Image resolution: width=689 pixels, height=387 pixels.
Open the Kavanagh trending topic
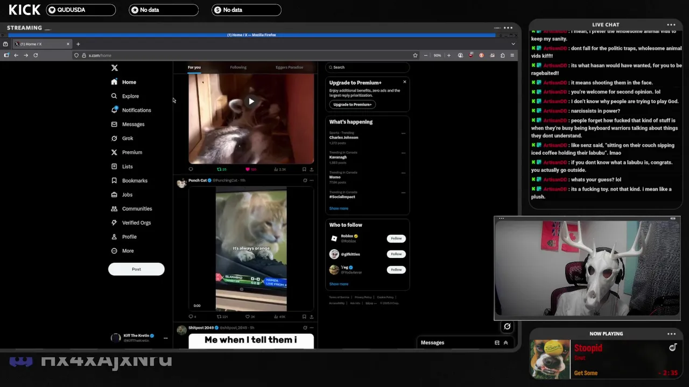click(338, 157)
